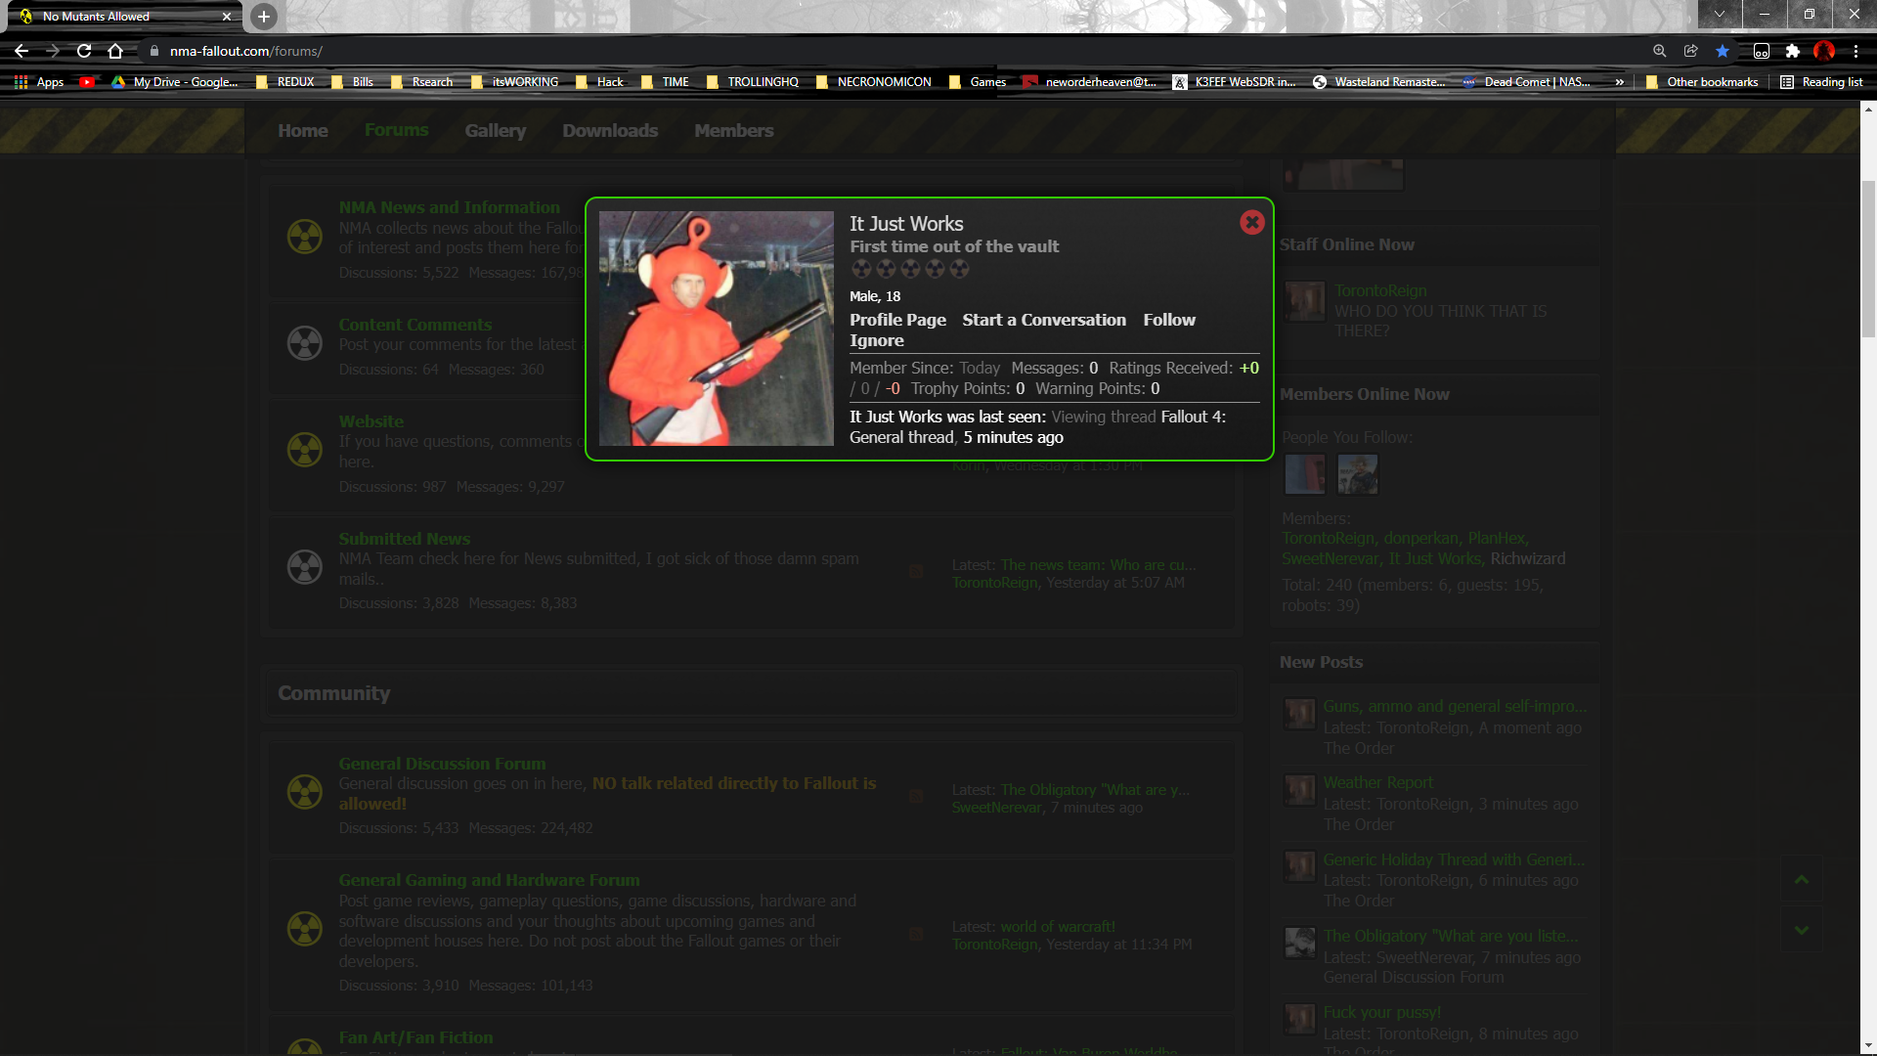1877x1056 pixels.
Task: Open Other bookmarks folder
Action: coord(1702,82)
